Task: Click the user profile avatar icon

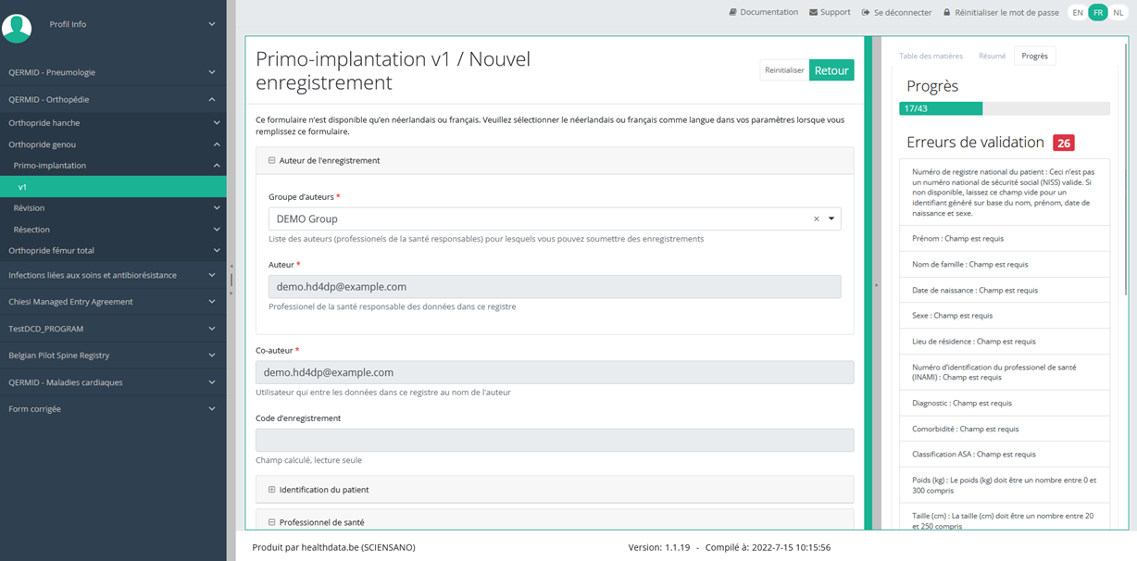Action: pos(17,27)
